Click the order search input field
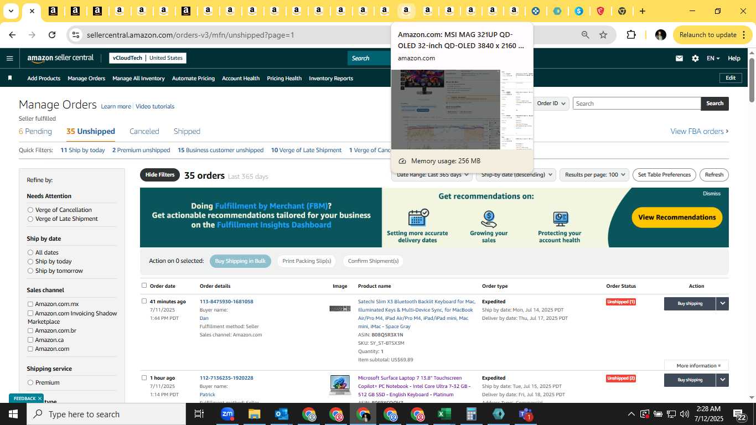756x425 pixels. tap(636, 103)
